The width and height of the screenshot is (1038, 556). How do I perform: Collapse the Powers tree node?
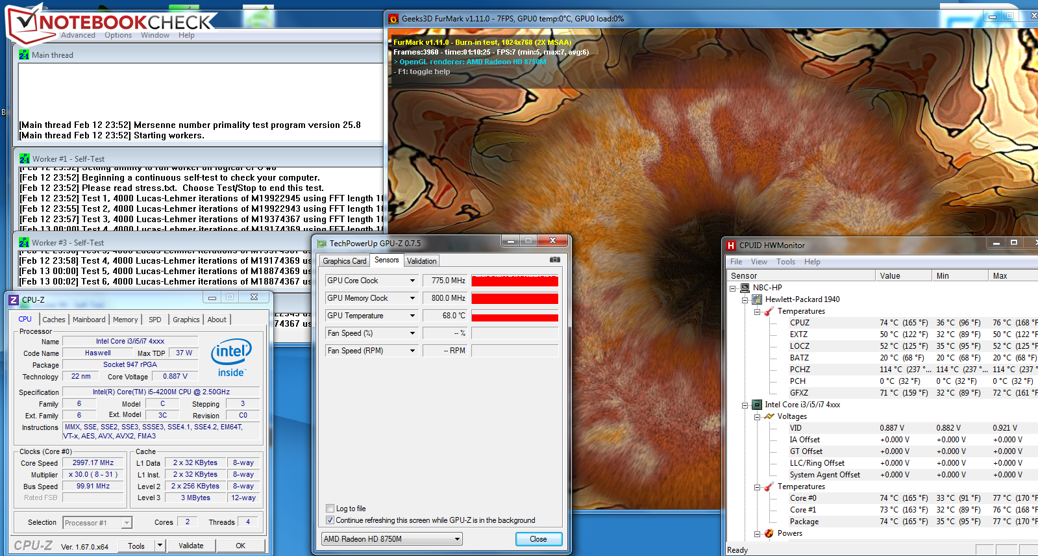pos(758,533)
